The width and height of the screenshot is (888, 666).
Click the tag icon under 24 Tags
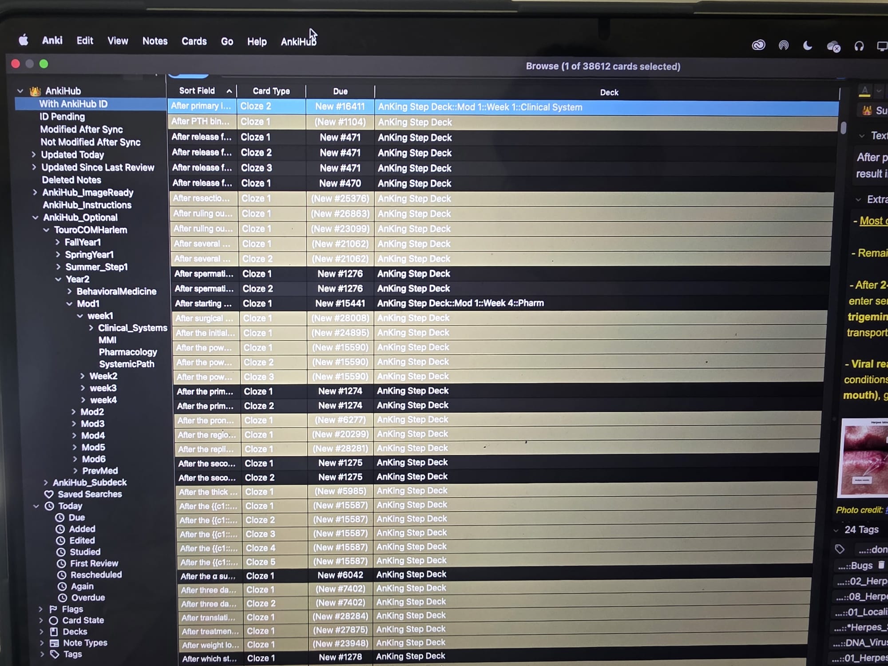839,549
